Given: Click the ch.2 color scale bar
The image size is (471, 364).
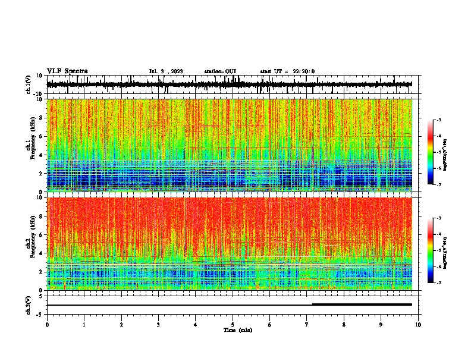Looking at the screenshot, I should [x=431, y=250].
